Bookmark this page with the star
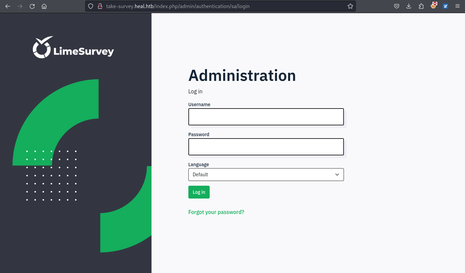This screenshot has width=465, height=273. coord(350,6)
